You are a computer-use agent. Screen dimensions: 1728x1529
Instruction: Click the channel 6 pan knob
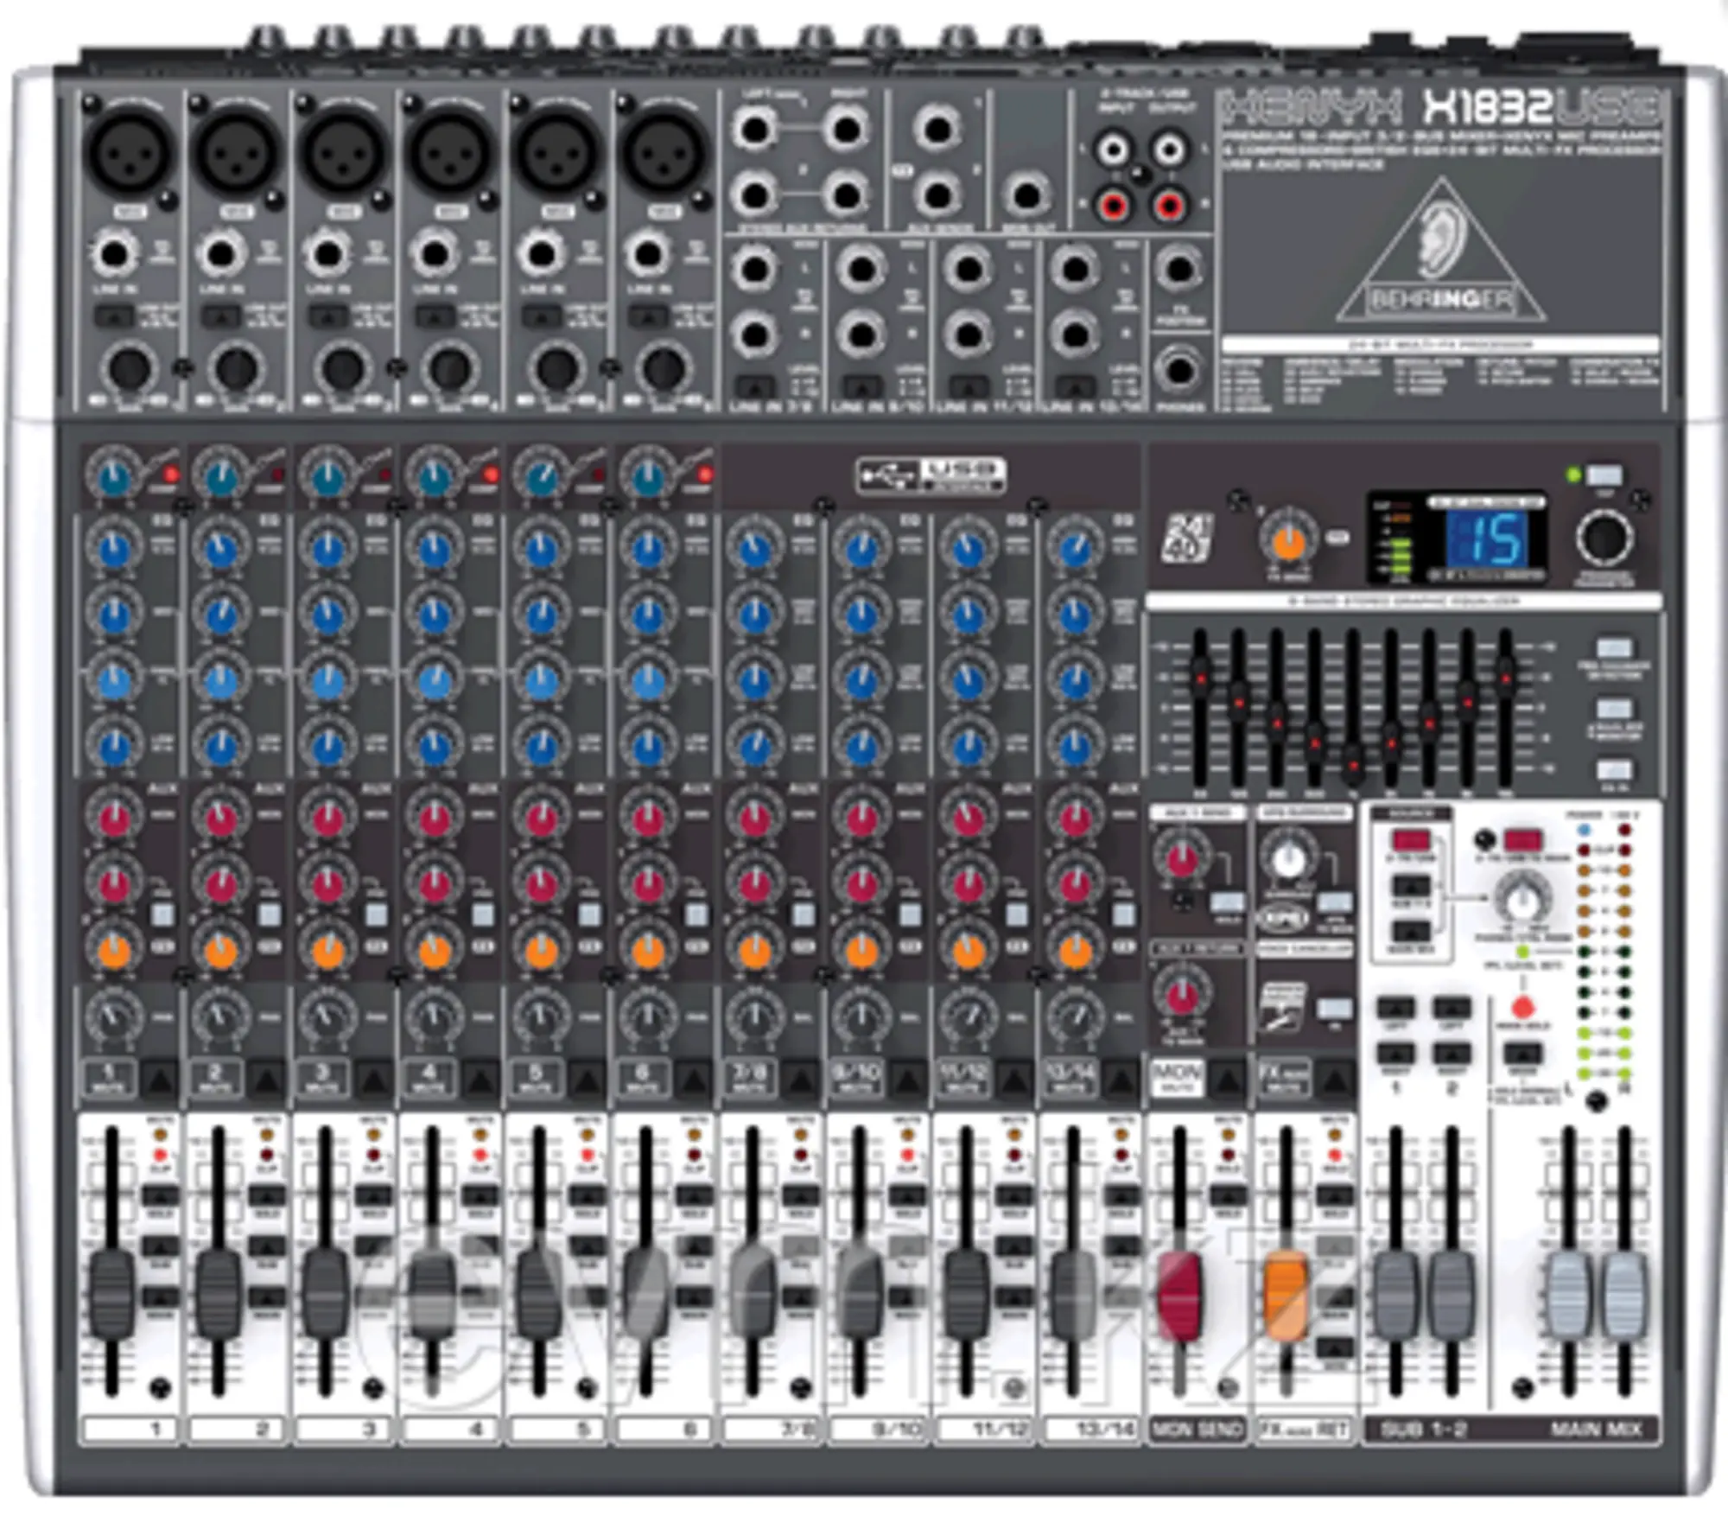coord(648,1016)
